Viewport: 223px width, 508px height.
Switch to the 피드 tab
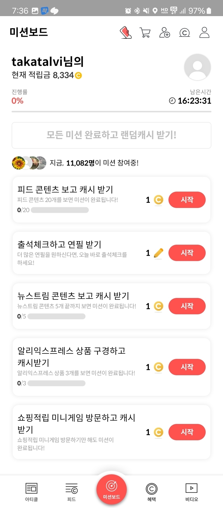71,492
